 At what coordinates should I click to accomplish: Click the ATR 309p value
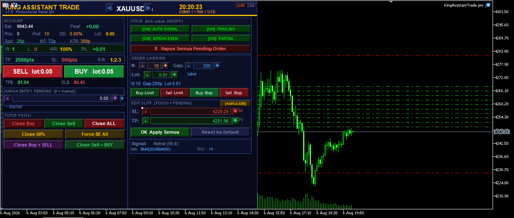click(86, 41)
